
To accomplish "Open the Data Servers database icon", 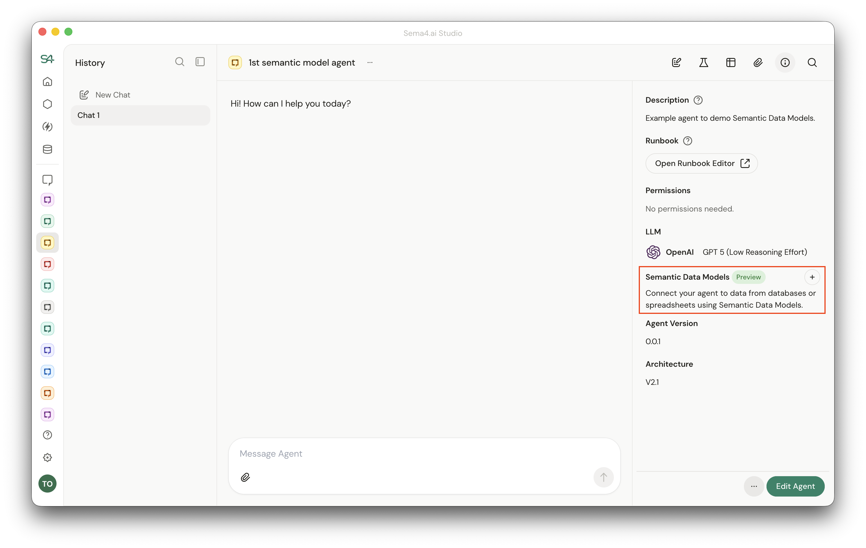I will pyautogui.click(x=47, y=149).
